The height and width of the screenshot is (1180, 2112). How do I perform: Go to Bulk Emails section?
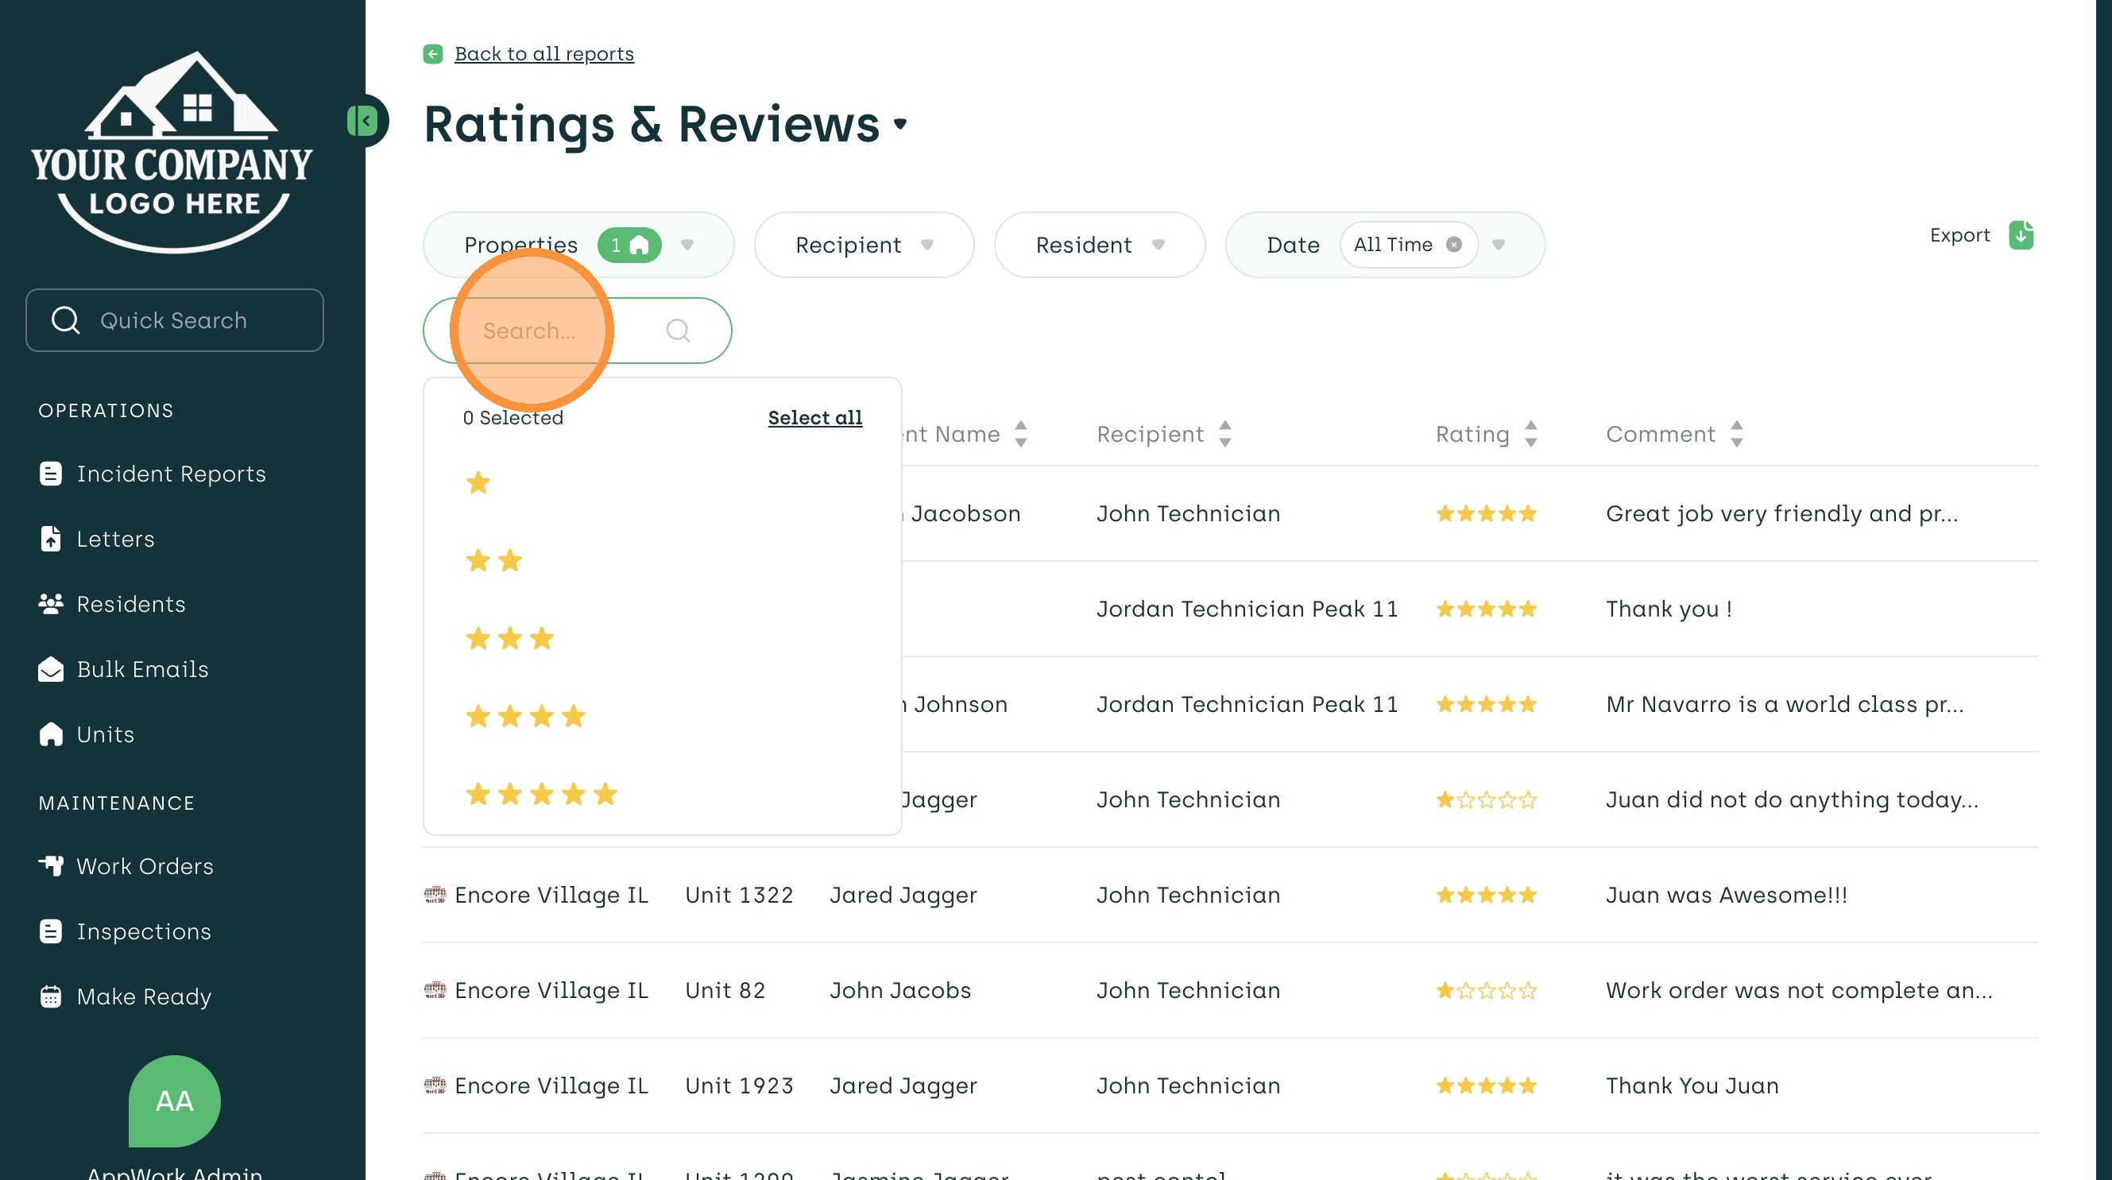pos(142,669)
